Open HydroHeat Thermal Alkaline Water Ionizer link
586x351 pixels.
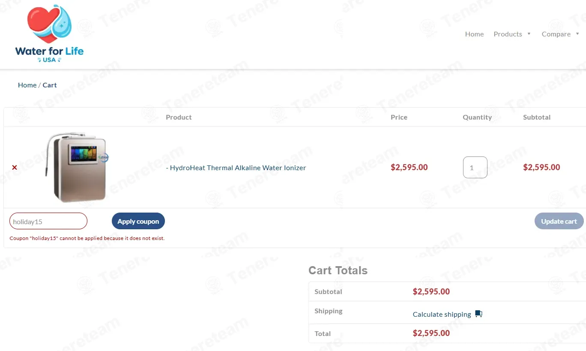(238, 168)
